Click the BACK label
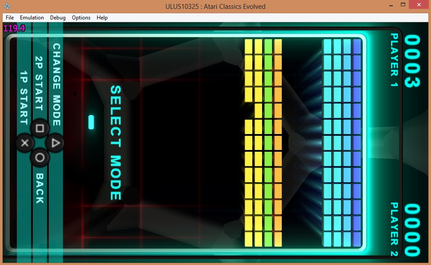Screen dimensions: 431x265 39,188
